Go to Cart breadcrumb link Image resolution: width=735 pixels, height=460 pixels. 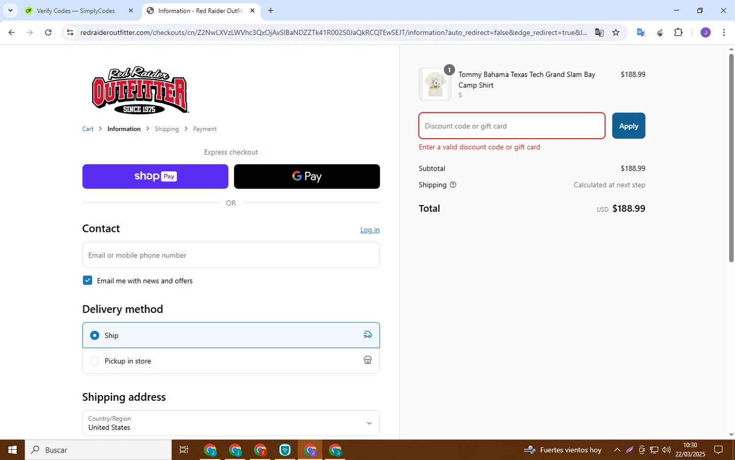[x=88, y=129]
